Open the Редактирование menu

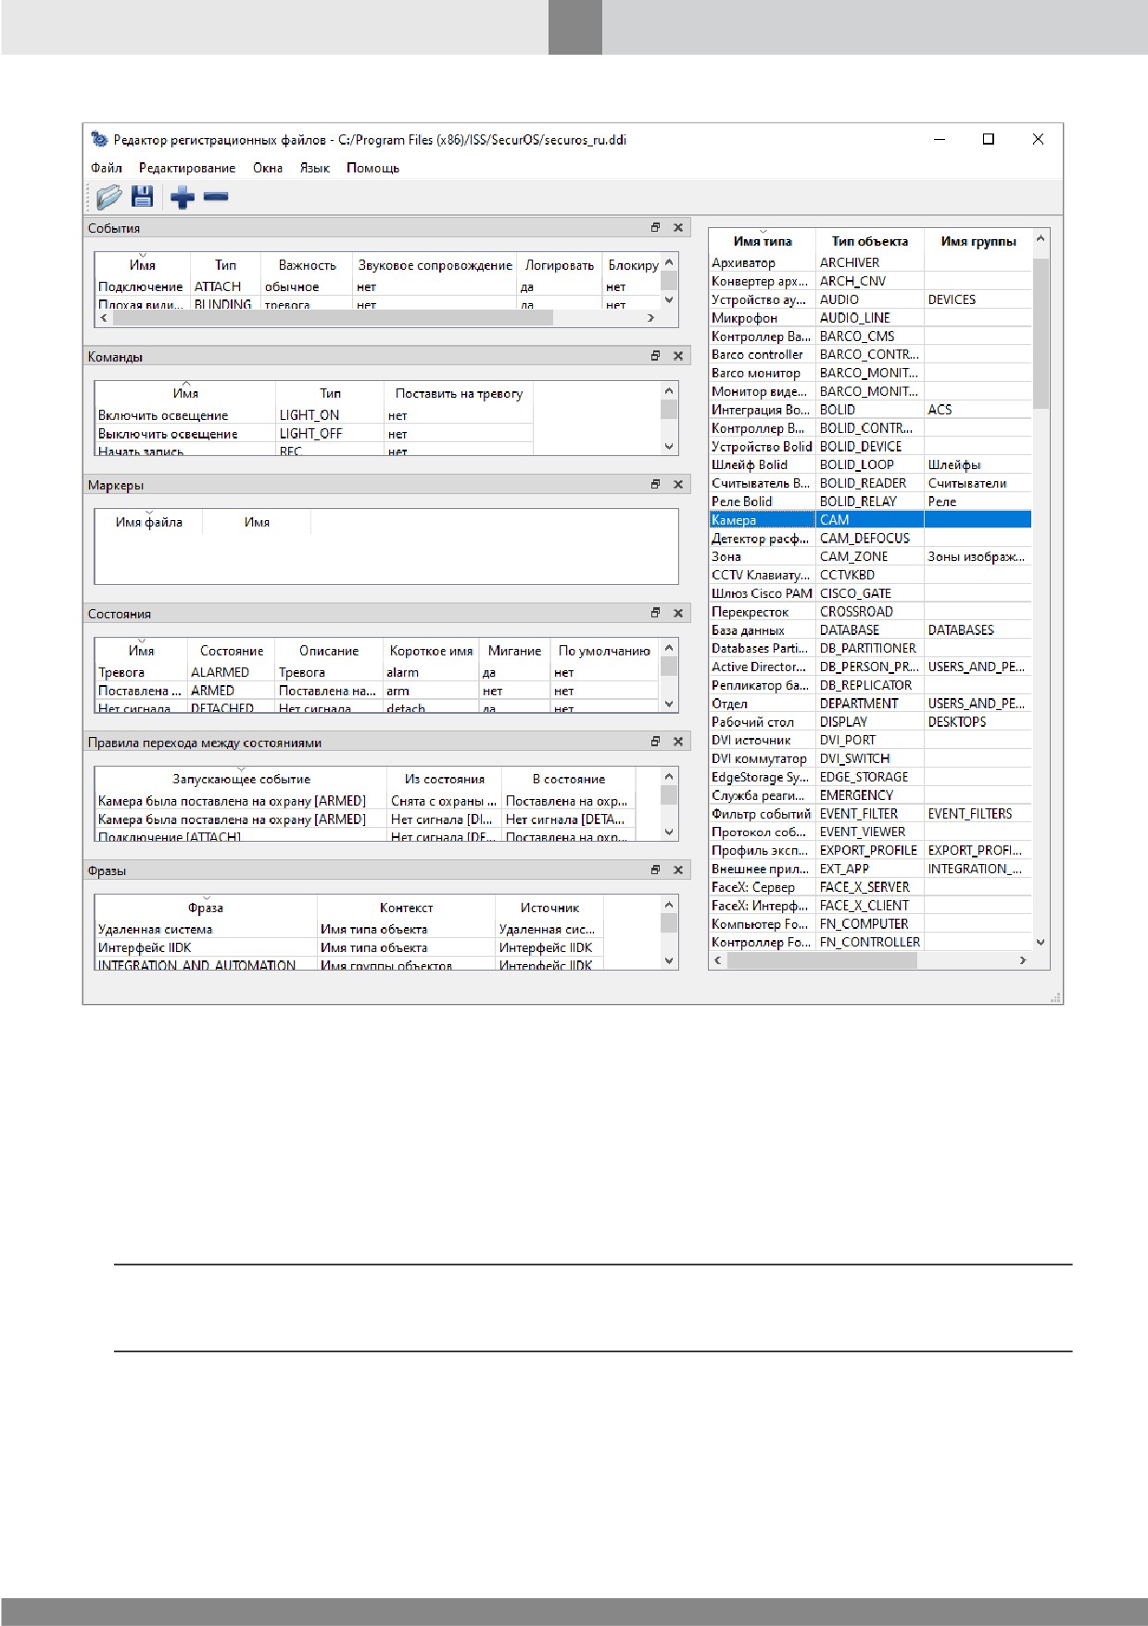click(187, 168)
